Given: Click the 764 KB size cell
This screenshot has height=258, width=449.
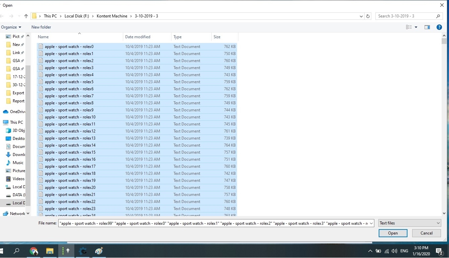Looking at the screenshot, I should pyautogui.click(x=230, y=145).
